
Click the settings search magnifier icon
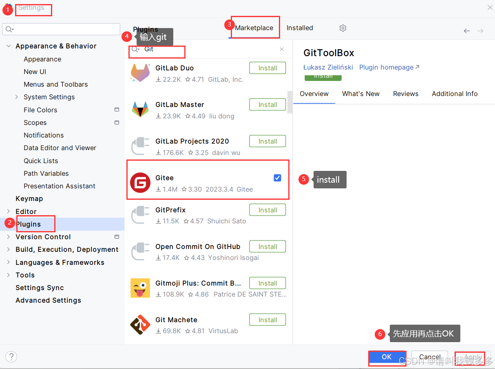pos(9,29)
